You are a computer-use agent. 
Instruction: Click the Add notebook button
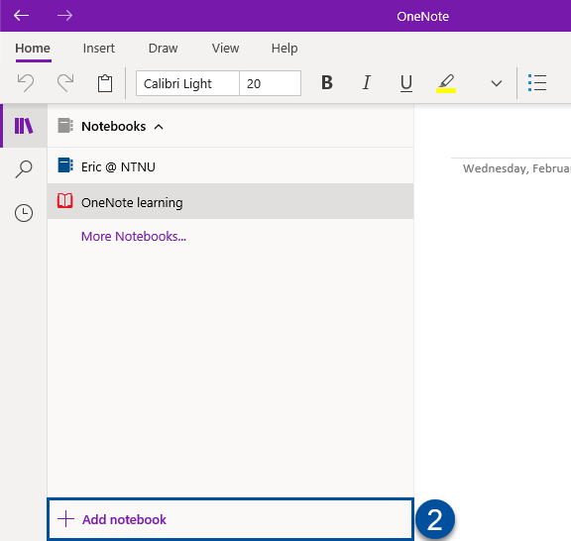tap(231, 519)
